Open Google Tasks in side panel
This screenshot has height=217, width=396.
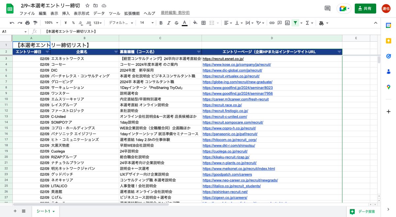tap(388, 56)
